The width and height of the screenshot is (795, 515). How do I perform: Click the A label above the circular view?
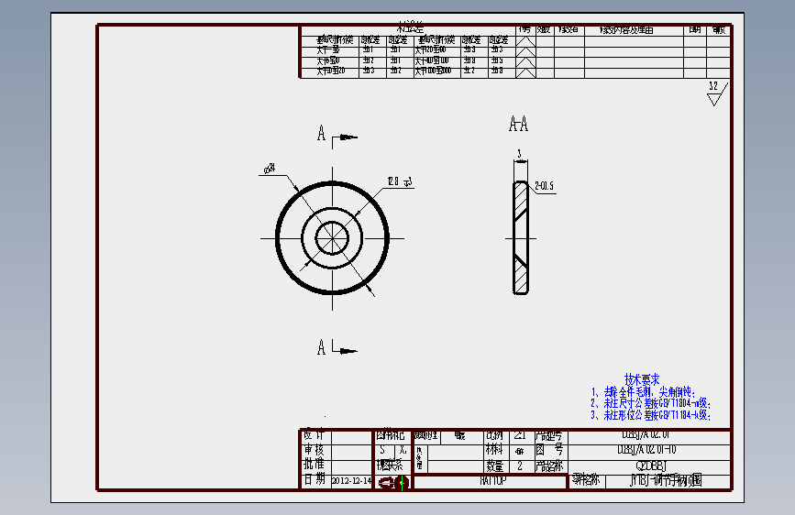coord(321,133)
